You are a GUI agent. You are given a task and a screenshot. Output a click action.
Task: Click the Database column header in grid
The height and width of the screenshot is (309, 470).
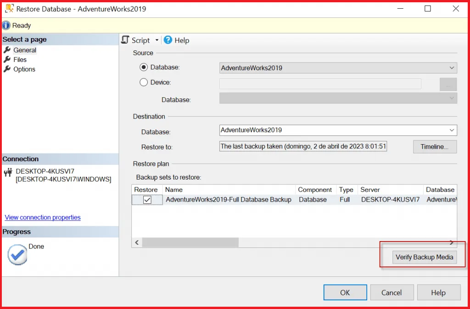click(440, 190)
